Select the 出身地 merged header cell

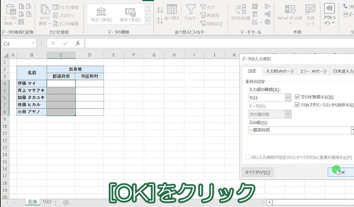pos(75,69)
